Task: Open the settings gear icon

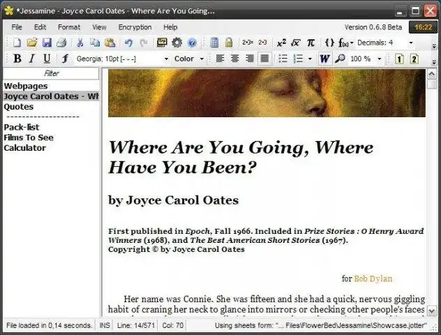Action: (177, 43)
